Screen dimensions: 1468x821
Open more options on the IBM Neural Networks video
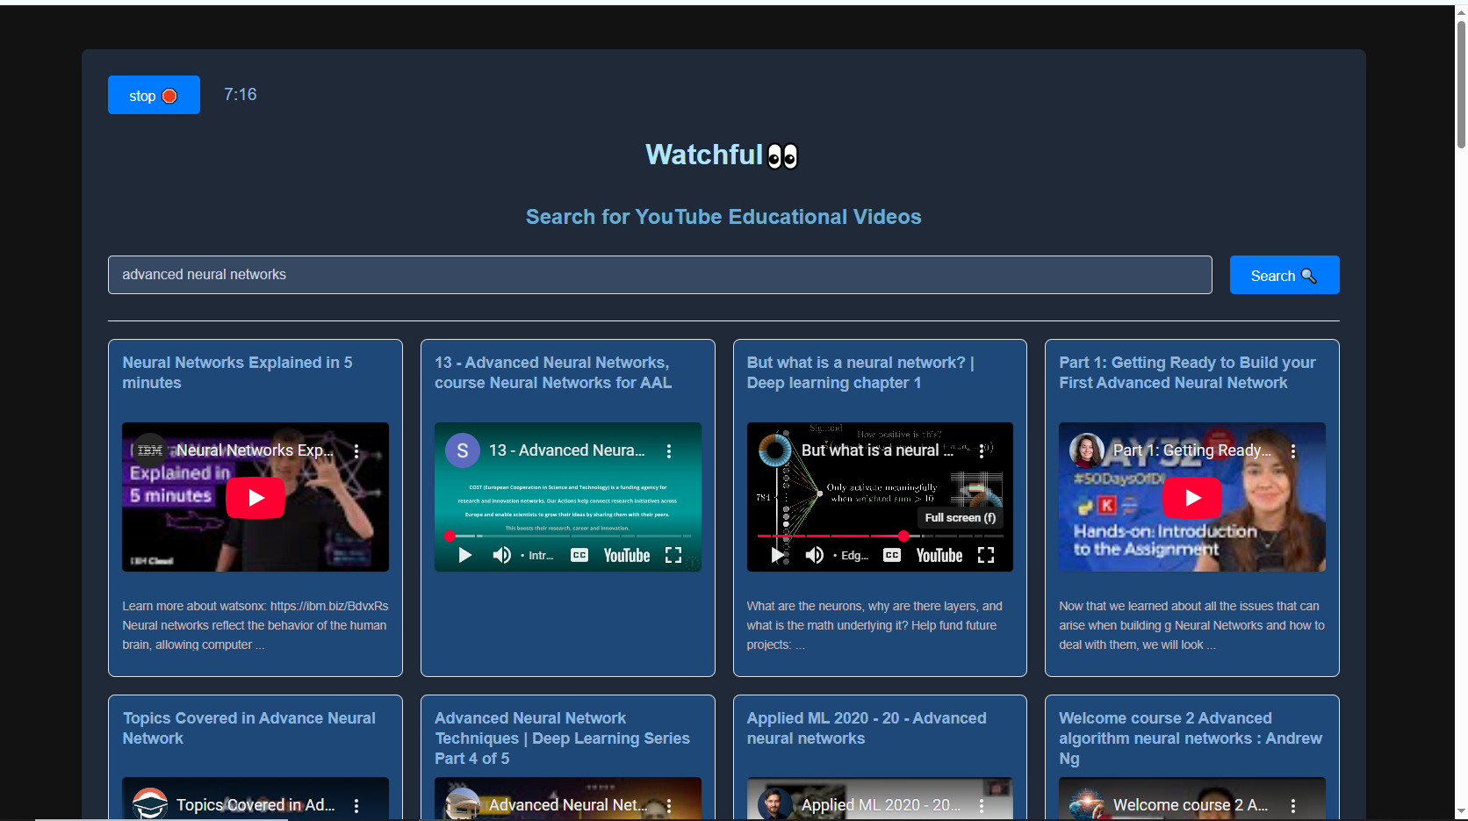point(356,450)
